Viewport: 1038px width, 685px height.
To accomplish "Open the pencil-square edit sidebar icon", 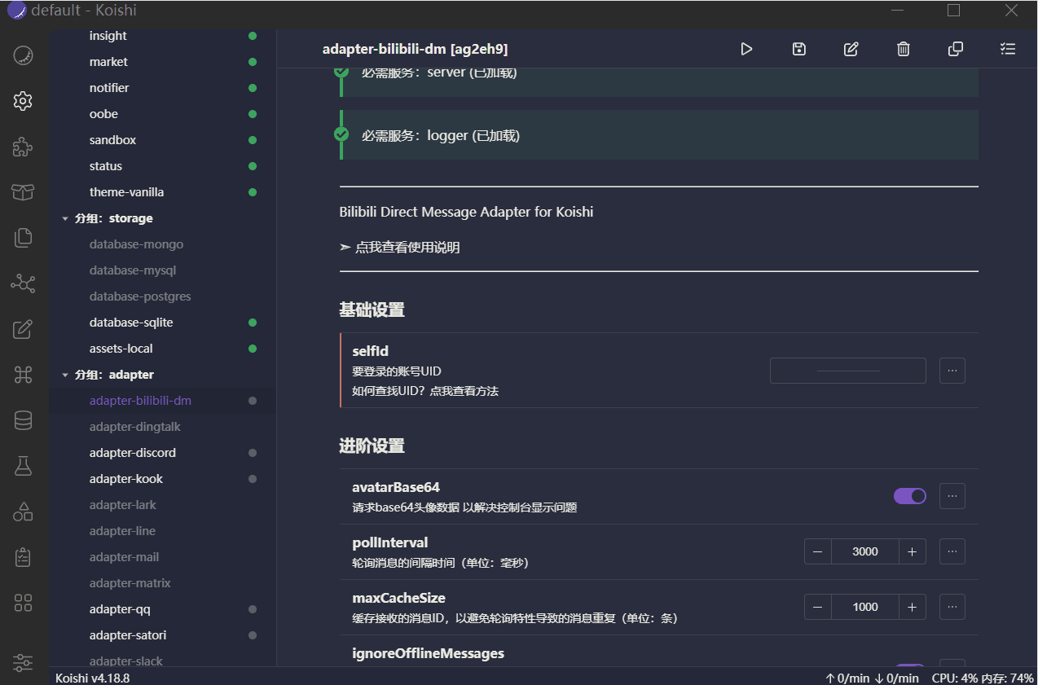I will pos(23,329).
